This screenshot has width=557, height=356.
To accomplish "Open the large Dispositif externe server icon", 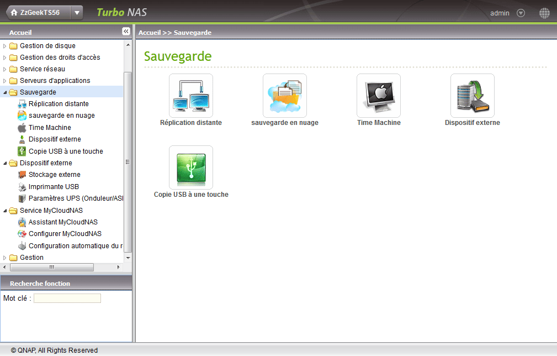I will coord(473,95).
